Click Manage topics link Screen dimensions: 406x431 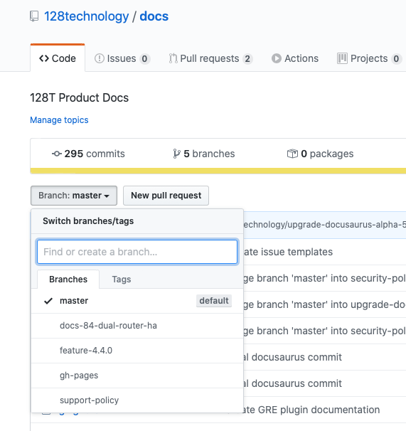click(59, 120)
